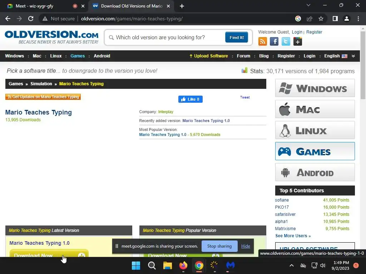Expand tab search chevron in title bar
The image size is (366, 274).
pyautogui.click(x=308, y=5)
